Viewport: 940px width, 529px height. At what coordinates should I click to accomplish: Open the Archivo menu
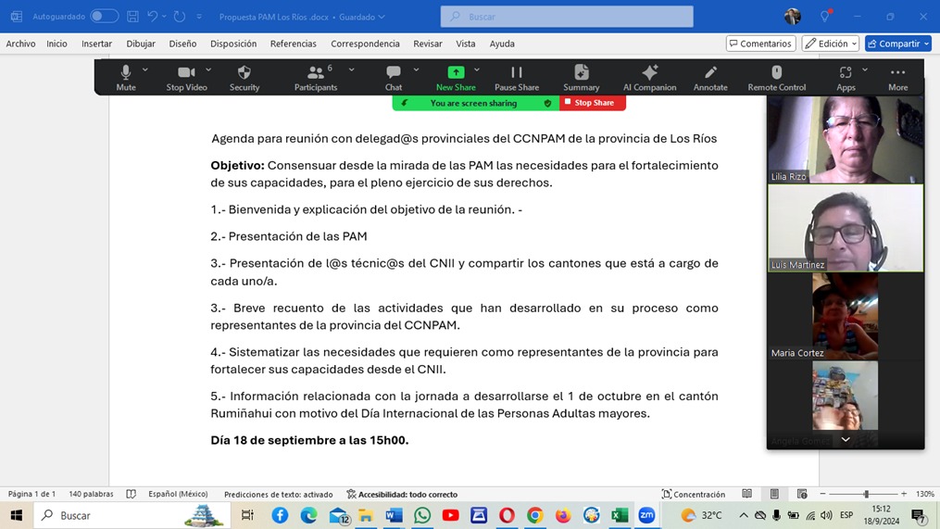pos(20,44)
